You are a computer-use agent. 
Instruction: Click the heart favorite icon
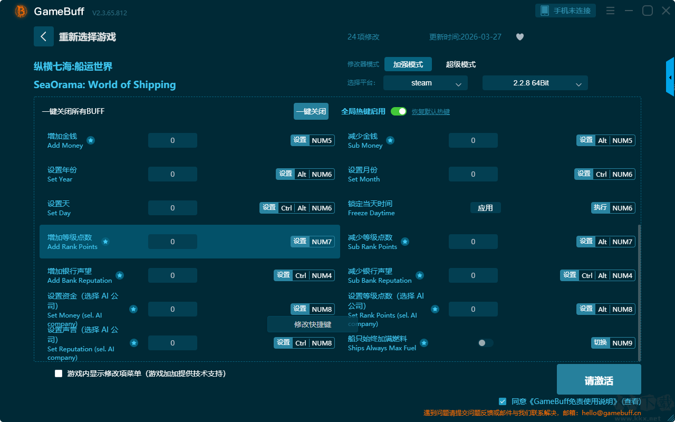click(520, 37)
